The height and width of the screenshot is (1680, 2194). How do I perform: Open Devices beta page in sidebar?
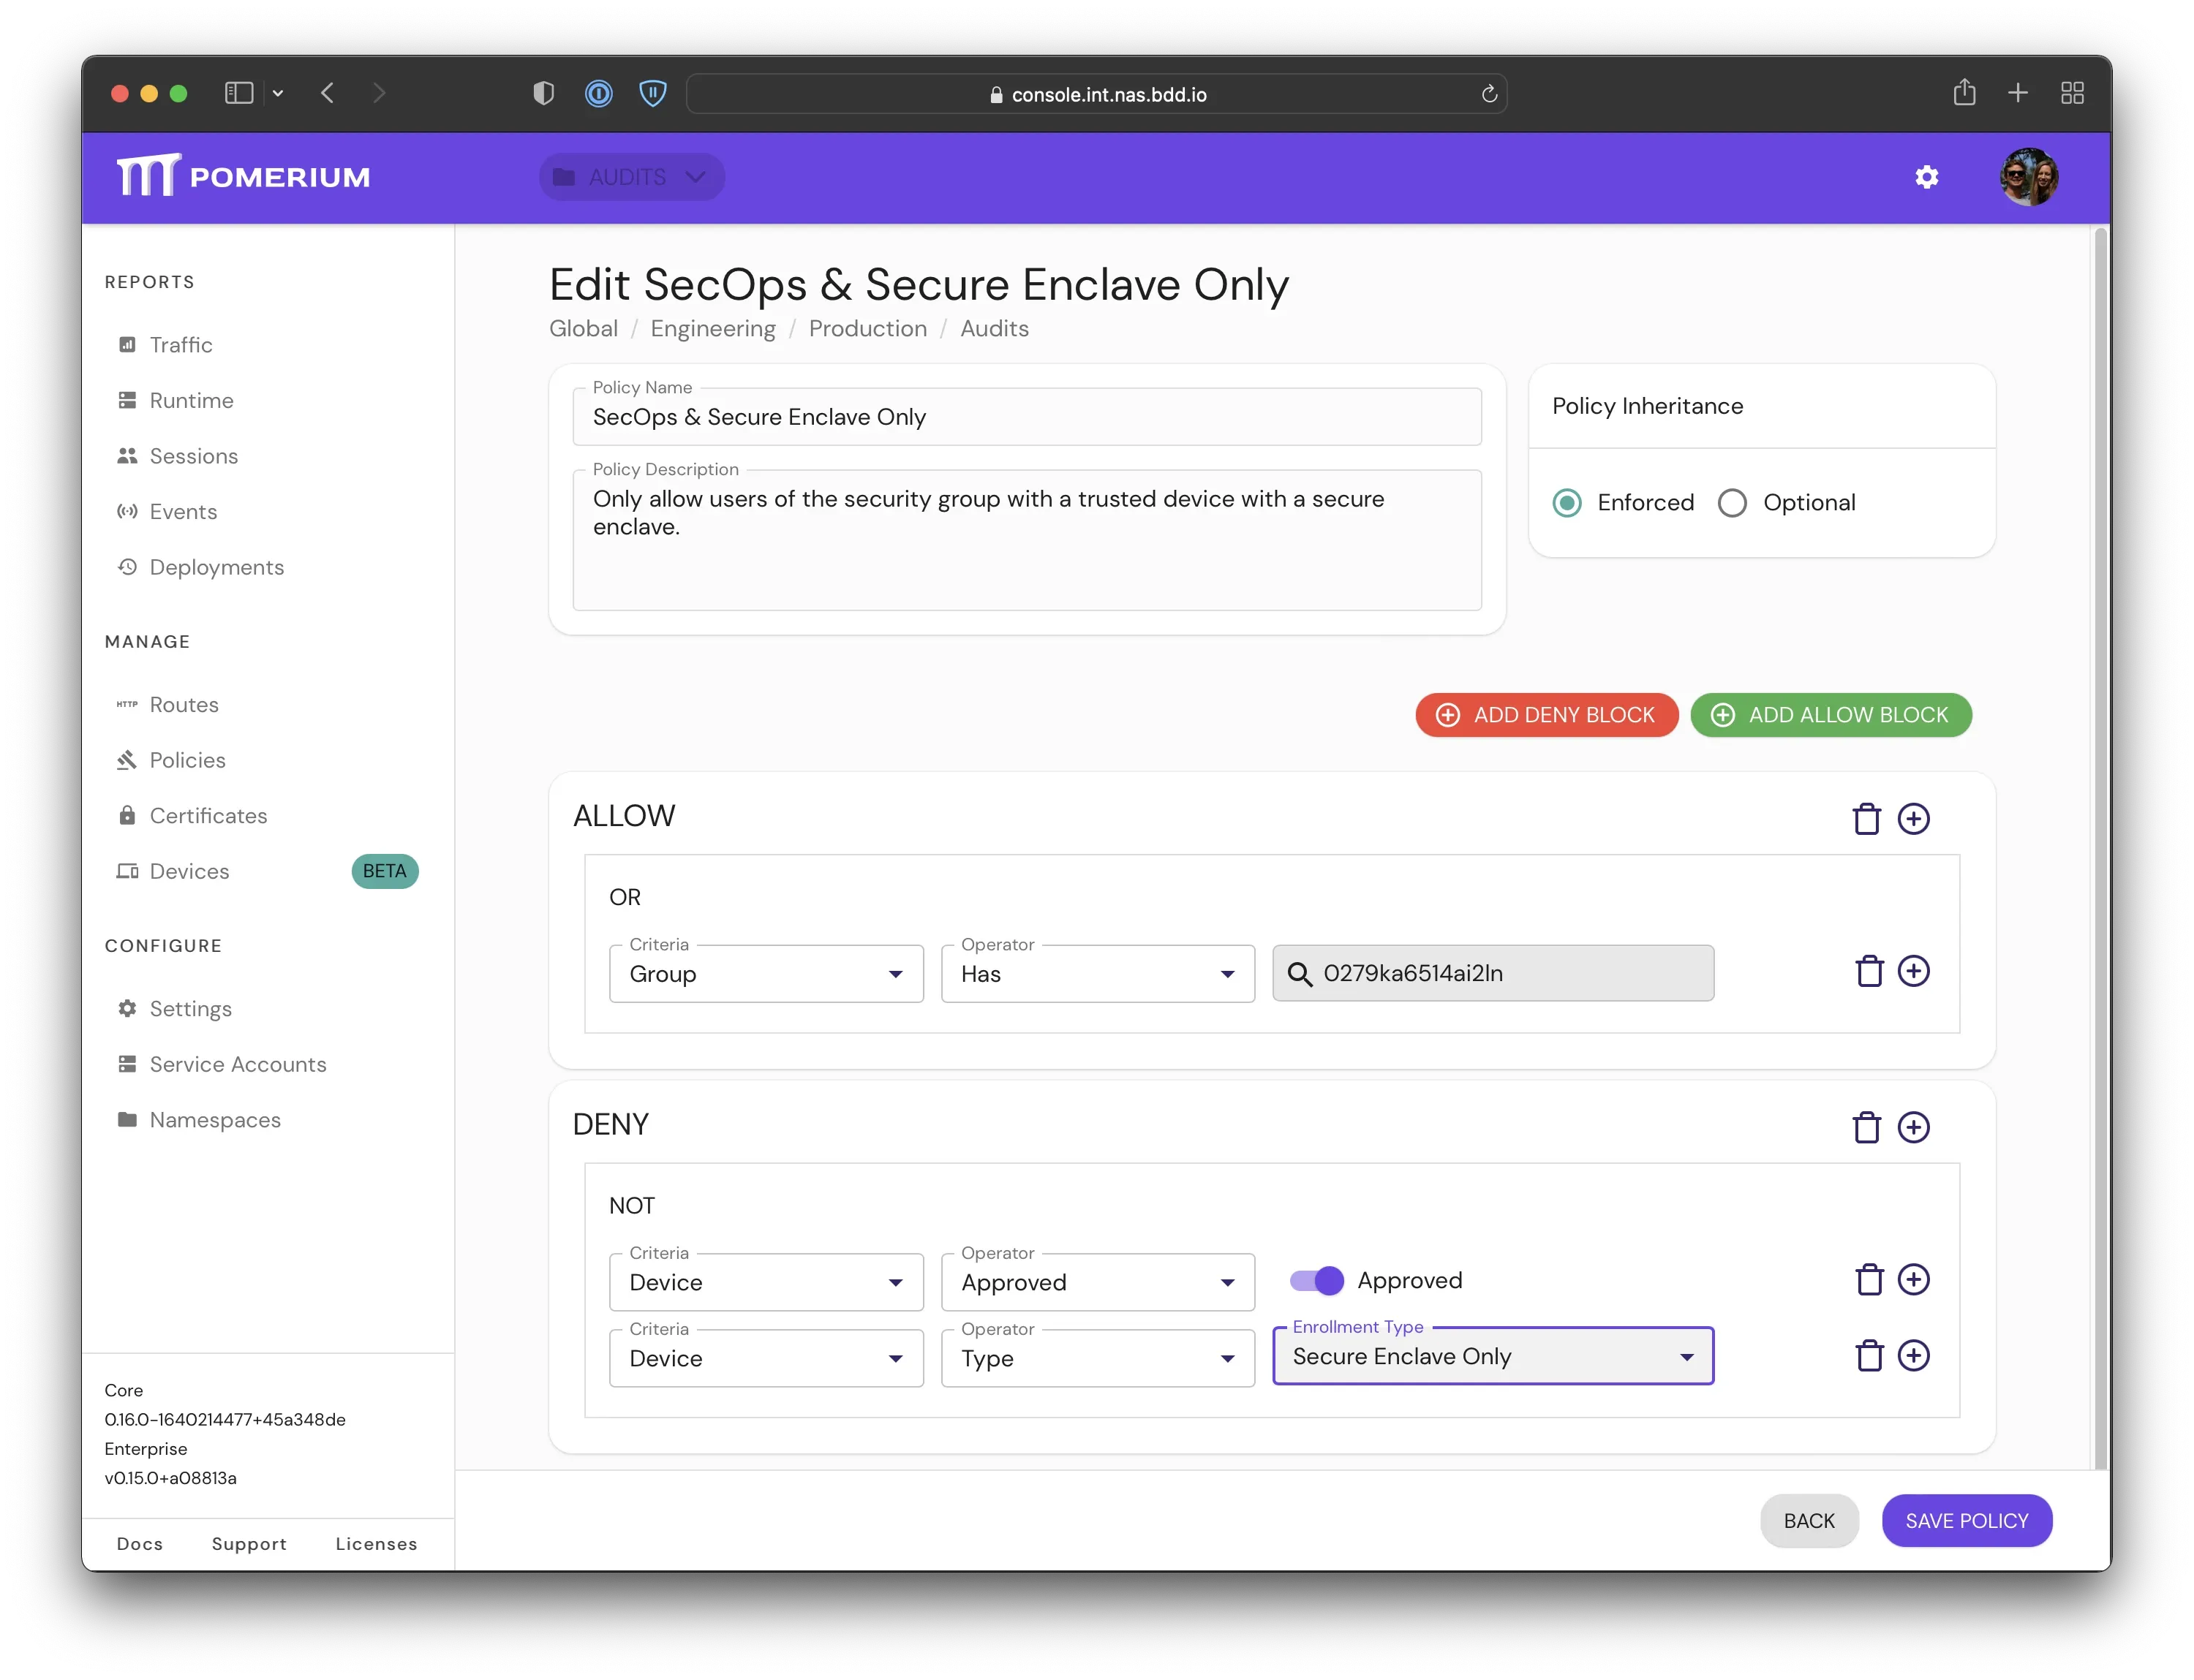189,871
